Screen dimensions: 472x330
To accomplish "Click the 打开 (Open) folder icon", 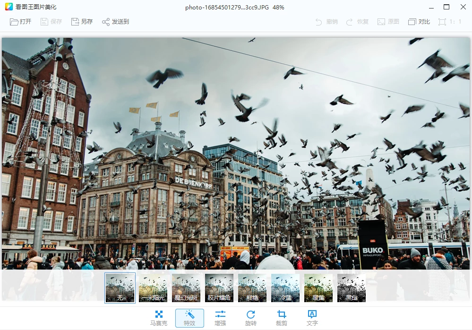I will tap(14, 22).
